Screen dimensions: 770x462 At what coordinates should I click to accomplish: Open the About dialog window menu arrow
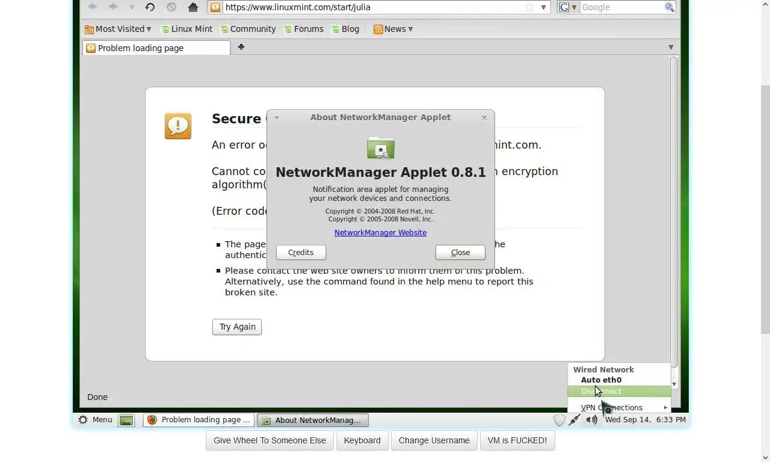pos(277,117)
